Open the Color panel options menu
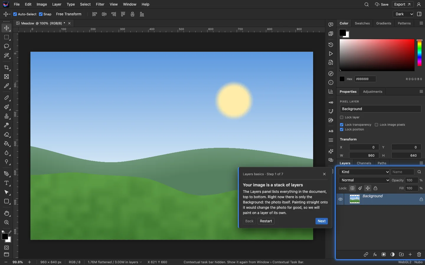This screenshot has height=265, width=425. click(421, 23)
